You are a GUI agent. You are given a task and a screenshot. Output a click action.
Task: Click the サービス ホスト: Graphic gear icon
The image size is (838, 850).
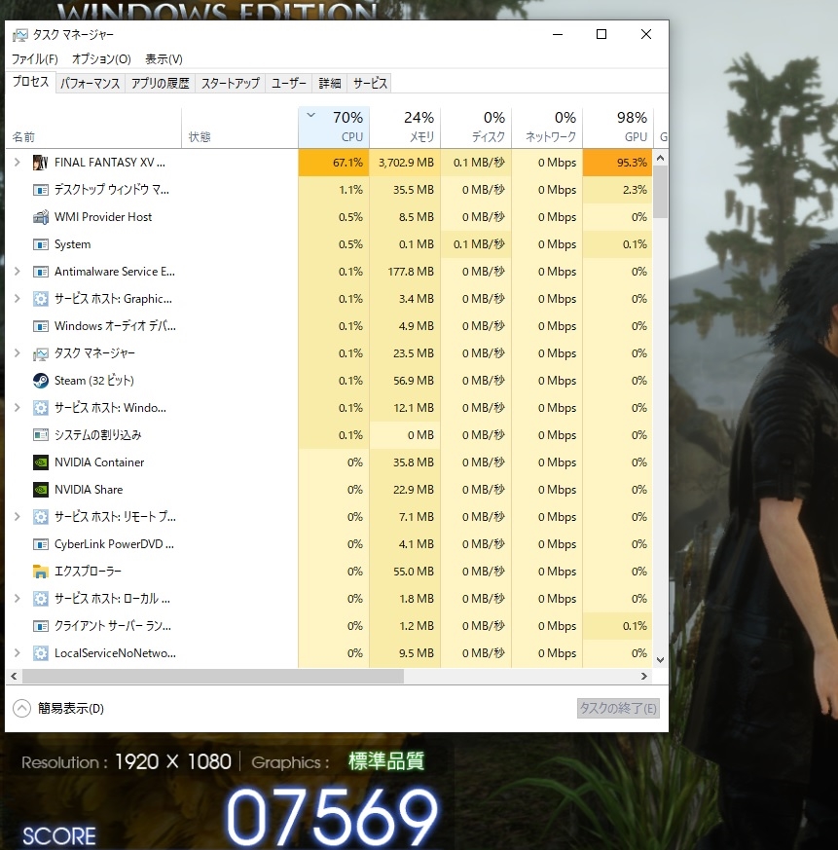pos(41,299)
